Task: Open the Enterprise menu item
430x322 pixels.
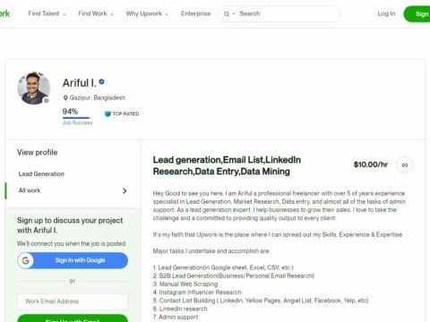Action: pyautogui.click(x=195, y=13)
